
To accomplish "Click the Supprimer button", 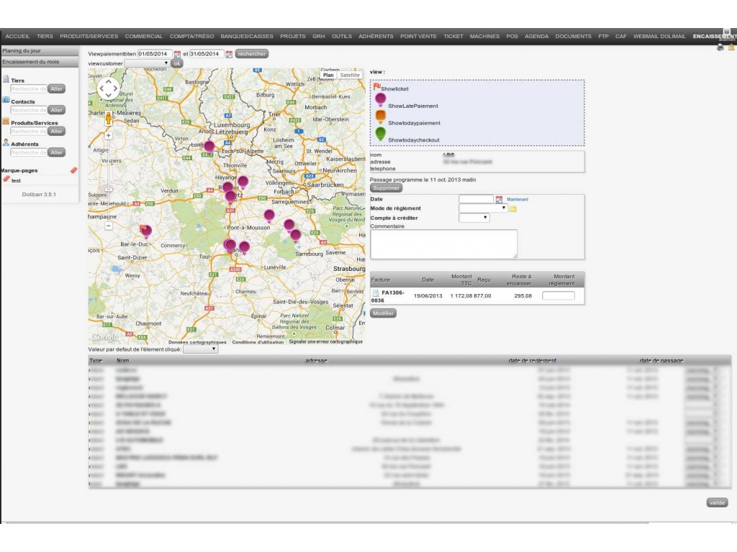I will (x=386, y=188).
